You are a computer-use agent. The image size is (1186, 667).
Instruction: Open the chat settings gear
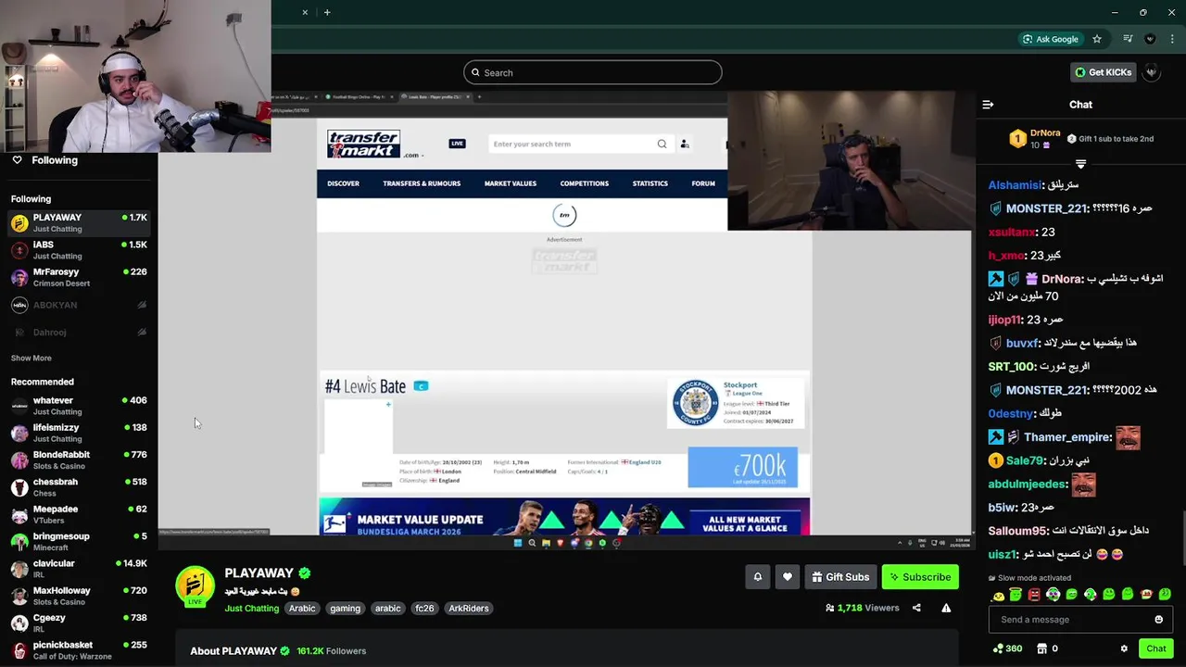[1124, 648]
